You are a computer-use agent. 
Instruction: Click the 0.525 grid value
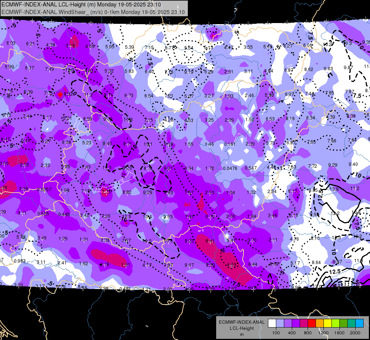point(43,213)
